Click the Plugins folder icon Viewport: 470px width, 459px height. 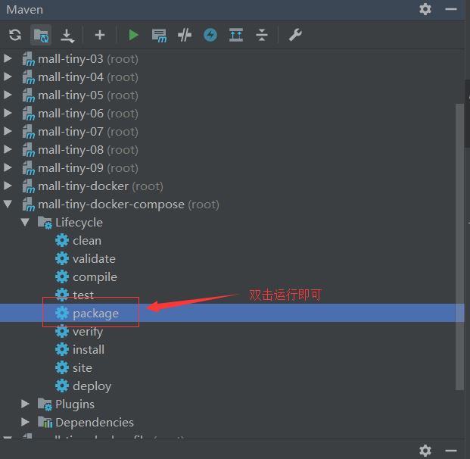(45, 404)
